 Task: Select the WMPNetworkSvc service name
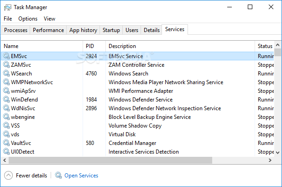pyautogui.click(x=32, y=82)
